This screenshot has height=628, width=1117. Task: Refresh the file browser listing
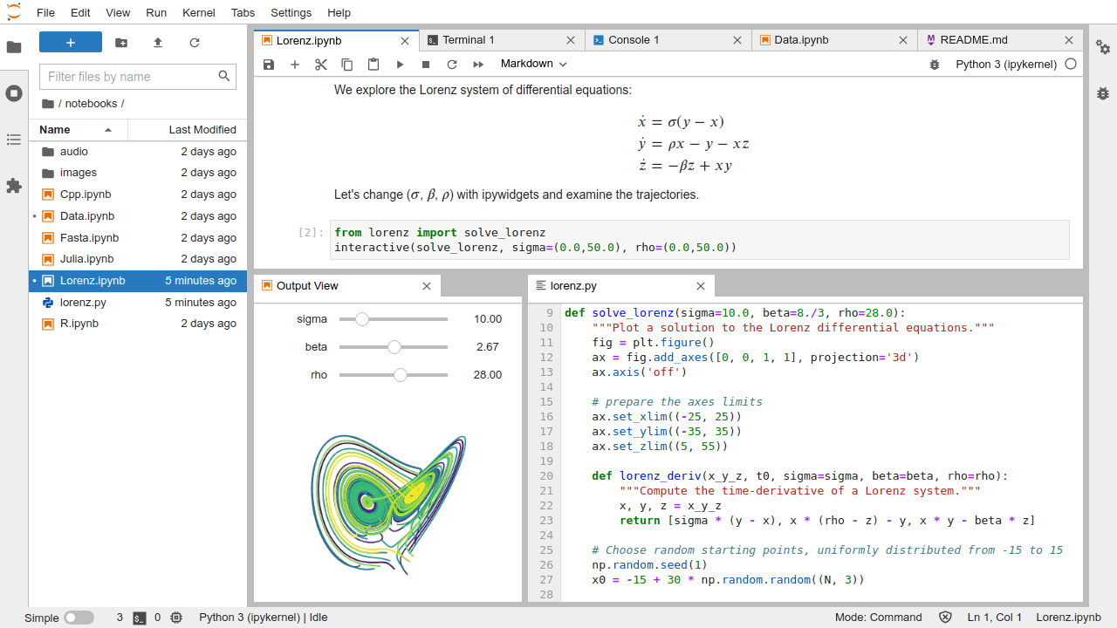[x=194, y=41]
